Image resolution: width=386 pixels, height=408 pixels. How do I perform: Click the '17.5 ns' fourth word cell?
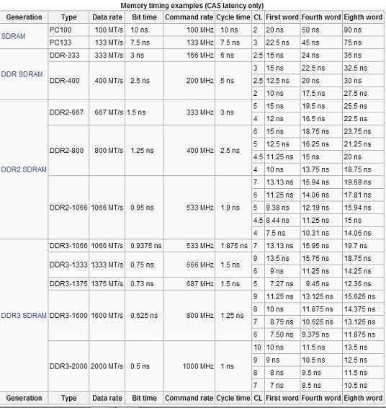tap(321, 94)
